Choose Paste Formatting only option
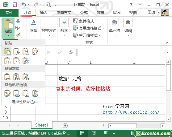The width and height of the screenshot is (172, 137). [7, 93]
